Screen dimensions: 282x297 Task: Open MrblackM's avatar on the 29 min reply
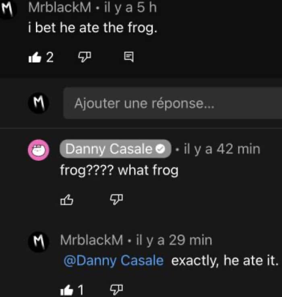coord(39,242)
